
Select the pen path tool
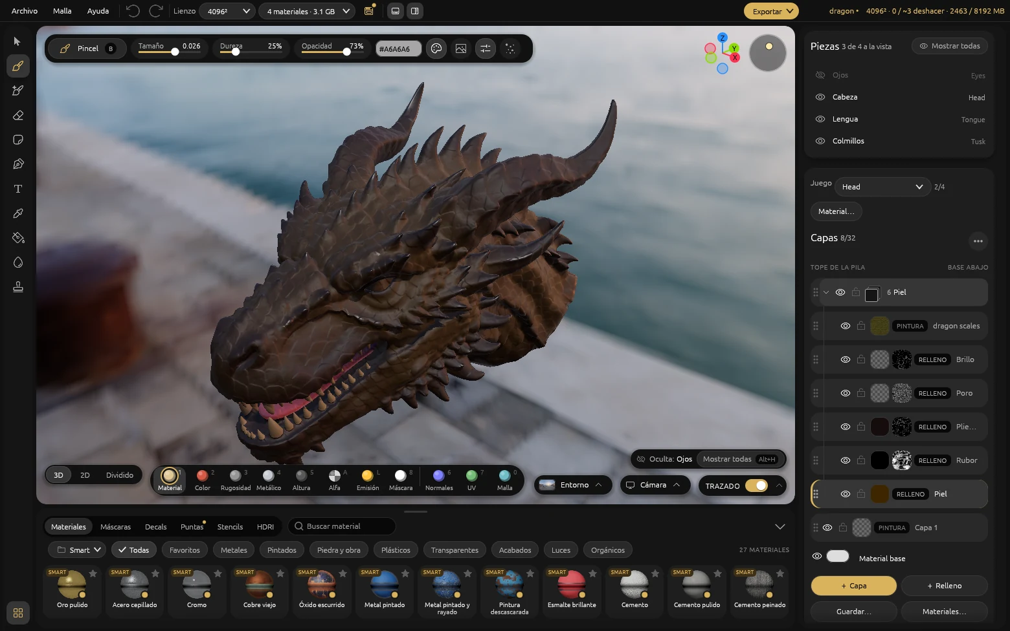[x=17, y=164]
